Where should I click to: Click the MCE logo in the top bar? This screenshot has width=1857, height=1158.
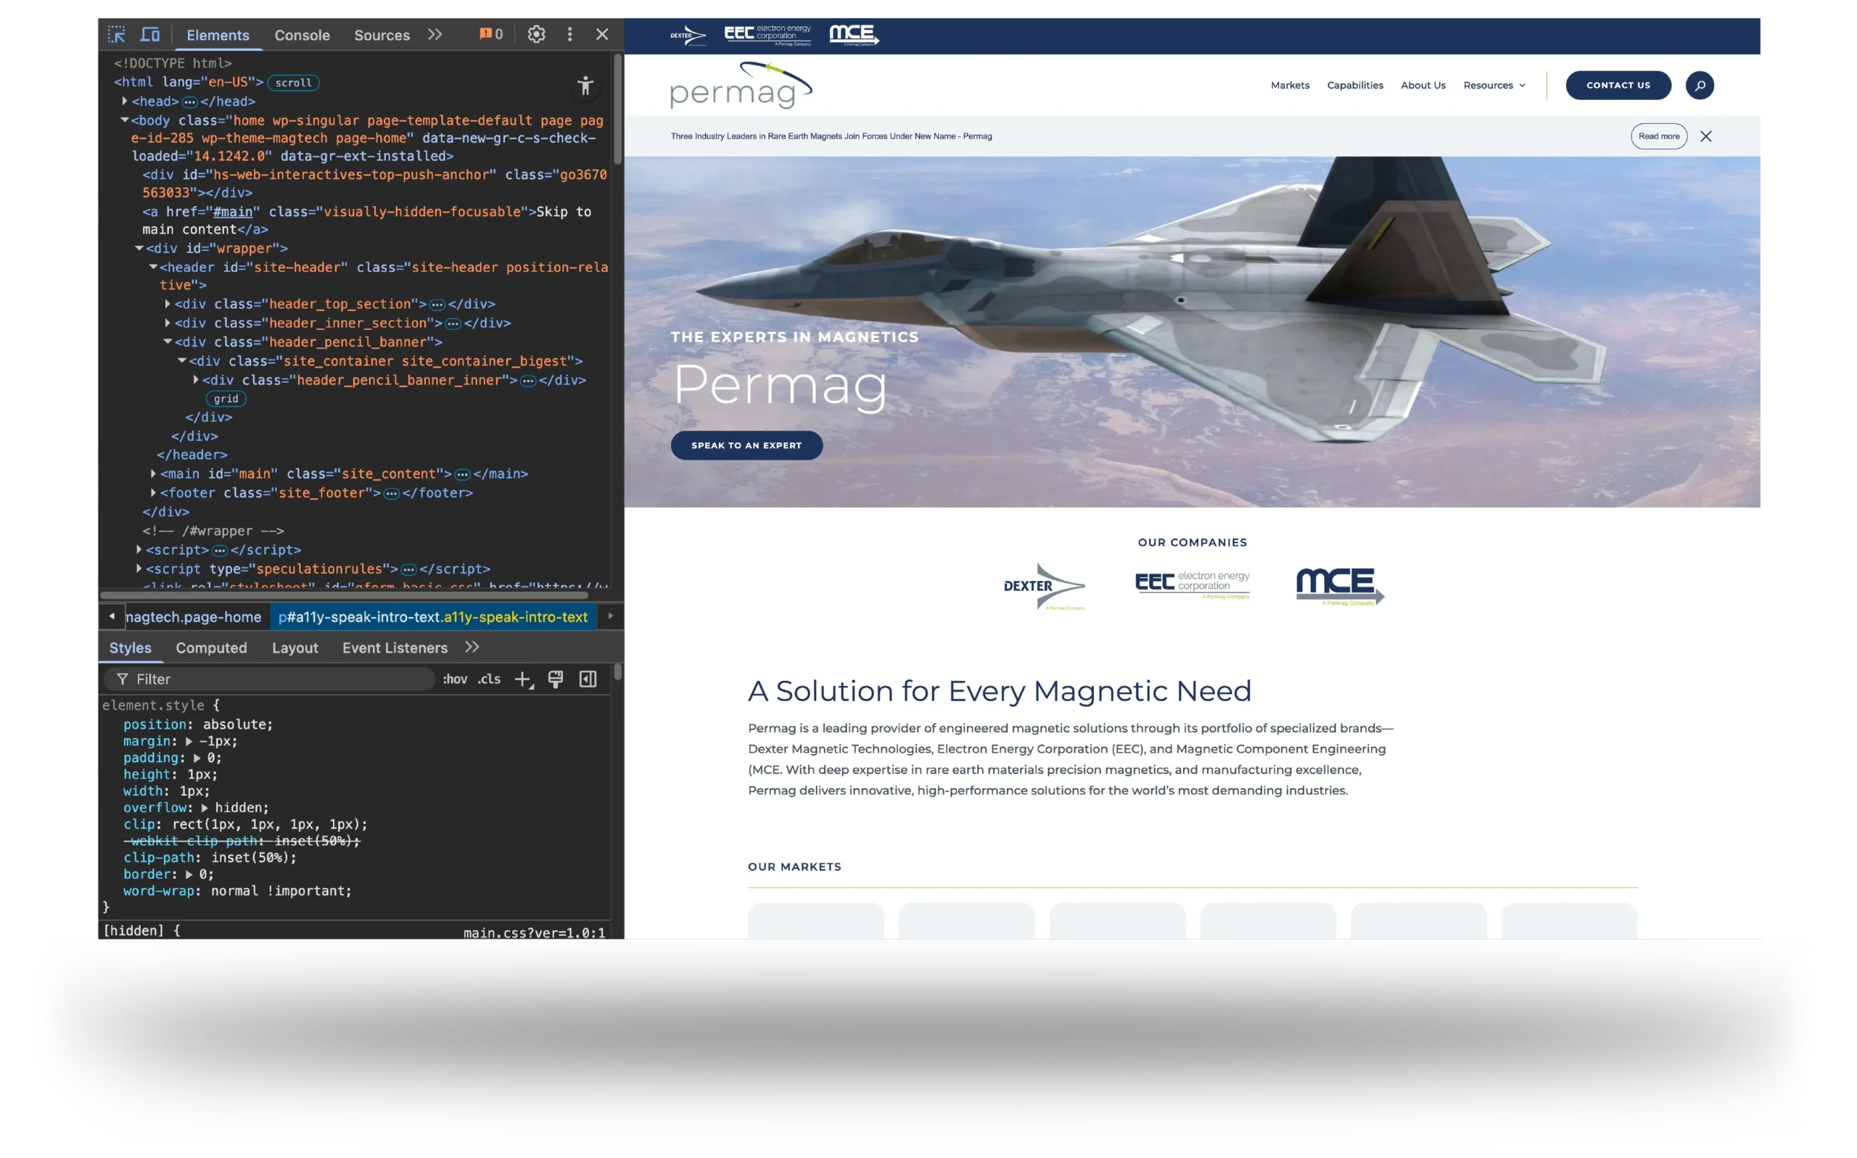[855, 36]
